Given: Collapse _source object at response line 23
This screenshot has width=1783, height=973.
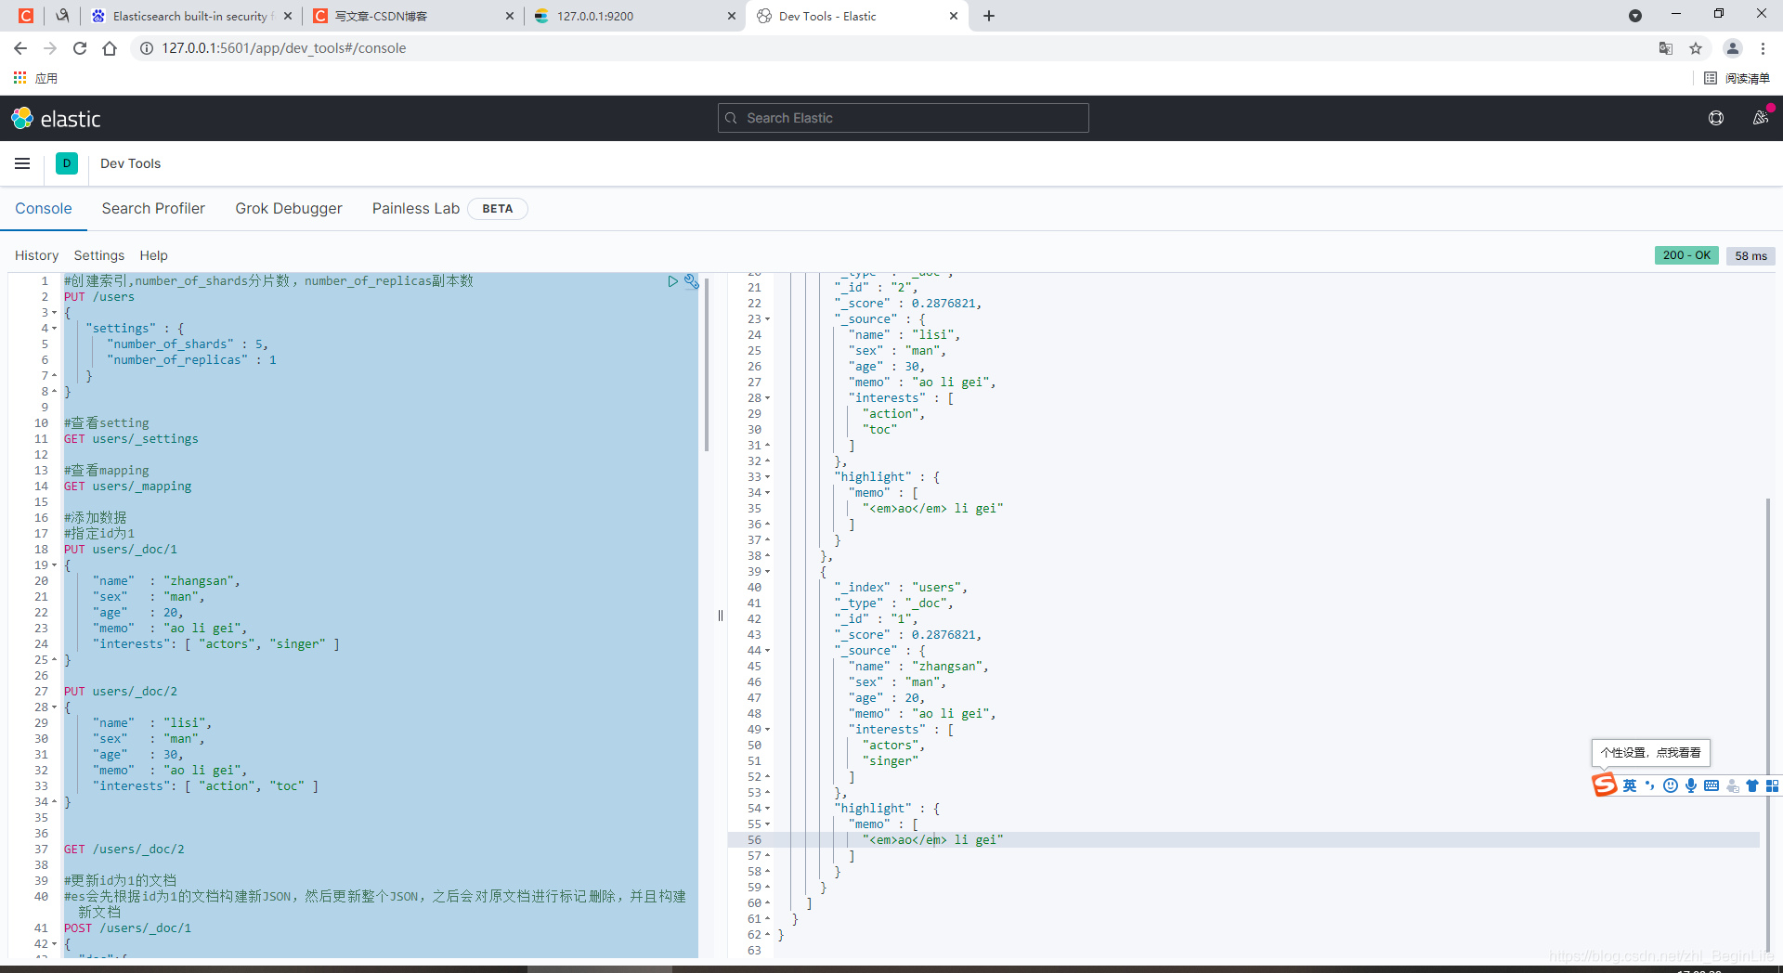Looking at the screenshot, I should tap(767, 319).
